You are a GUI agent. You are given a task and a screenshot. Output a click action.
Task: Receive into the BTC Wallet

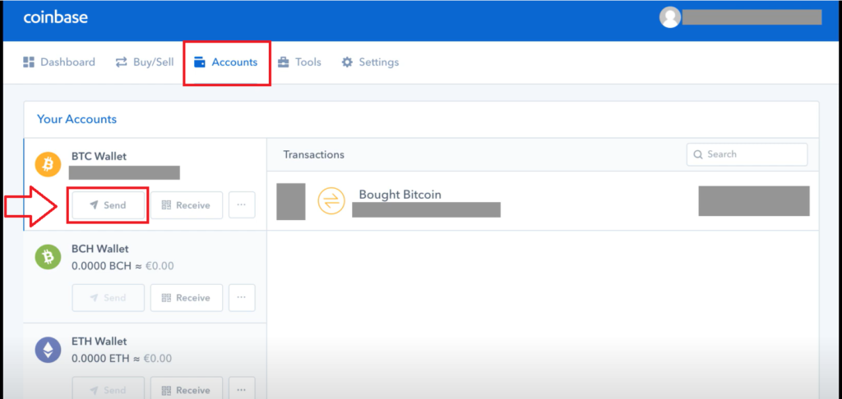click(x=187, y=205)
